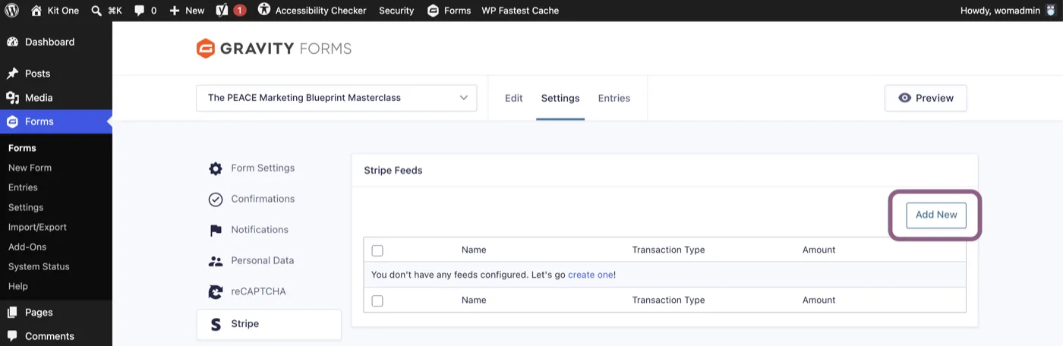The width and height of the screenshot is (1063, 346).
Task: Click the womadmin avatar
Action: [x=1050, y=11]
